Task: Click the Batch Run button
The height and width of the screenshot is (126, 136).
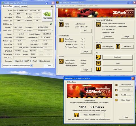Action: (x=127, y=47)
